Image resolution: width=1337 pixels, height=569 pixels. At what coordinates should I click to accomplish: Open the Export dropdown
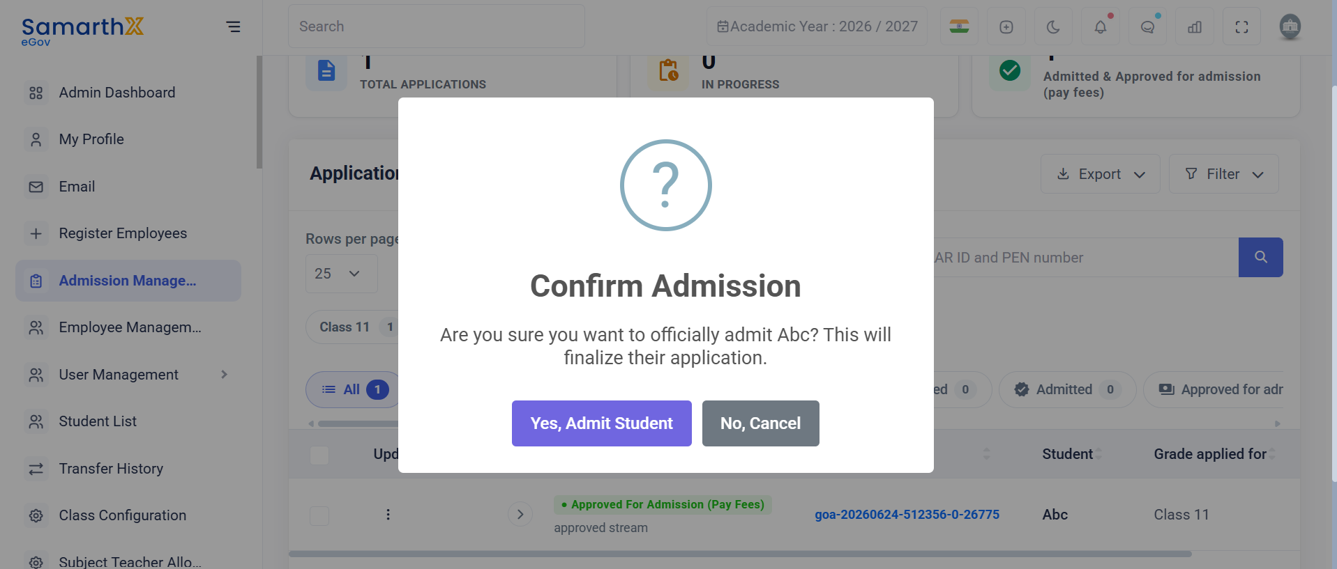tap(1100, 174)
